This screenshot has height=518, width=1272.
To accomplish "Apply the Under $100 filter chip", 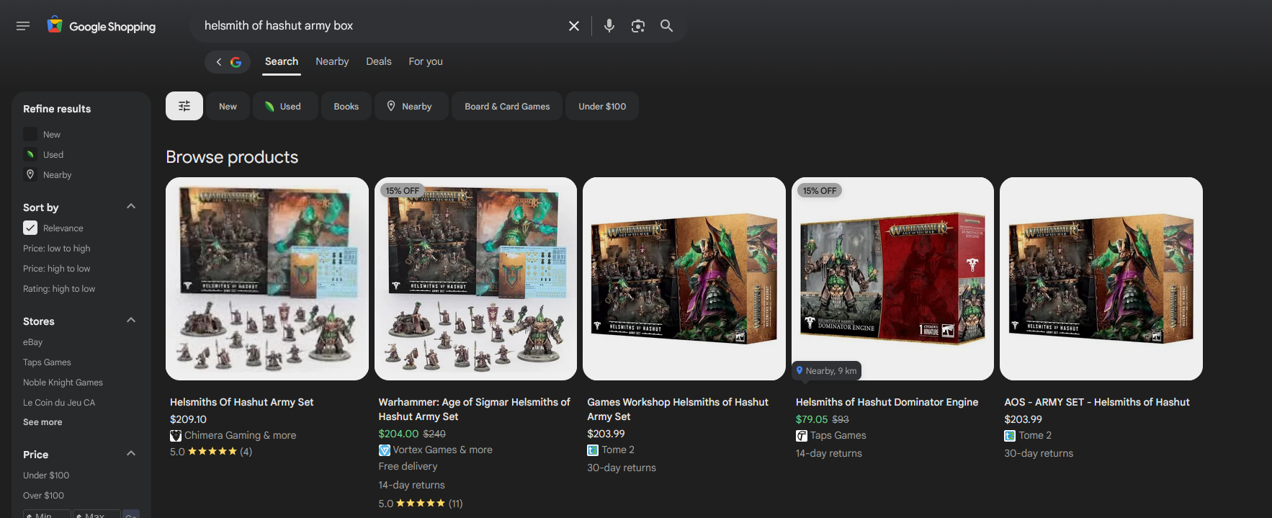I will click(x=602, y=106).
